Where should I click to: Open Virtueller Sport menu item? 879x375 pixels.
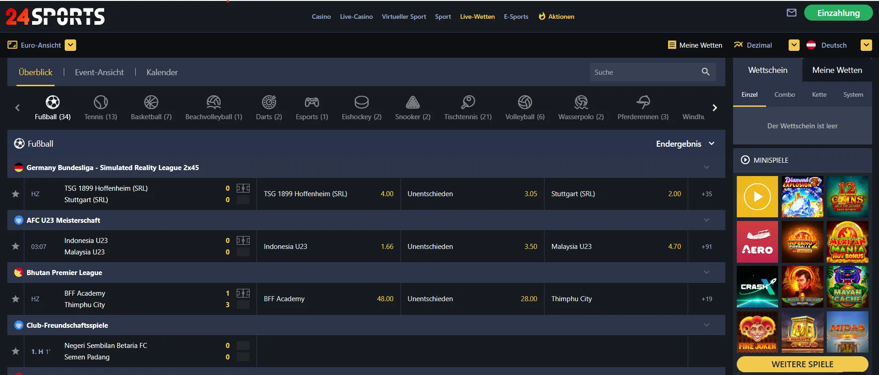point(404,17)
